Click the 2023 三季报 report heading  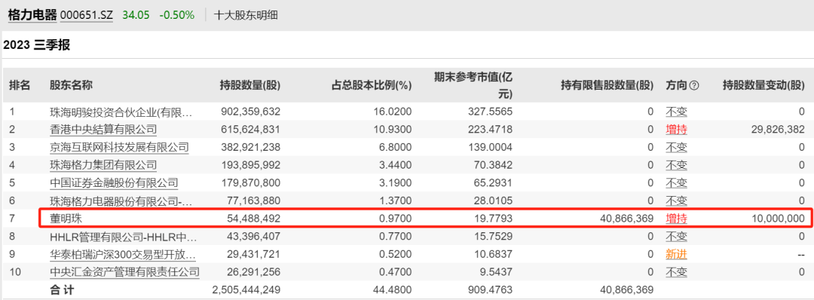36,45
